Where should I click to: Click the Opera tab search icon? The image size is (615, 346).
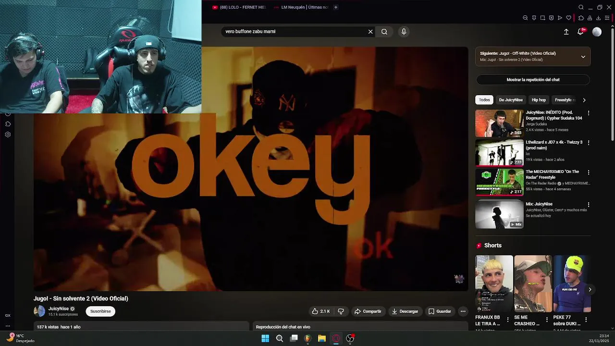coord(581,7)
